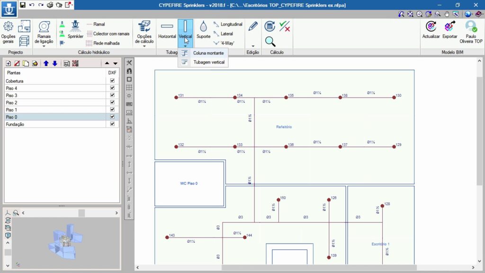This screenshot has height=273, width=485.
Task: Disable DXF checkbox for Fundação
Action: pos(112,124)
